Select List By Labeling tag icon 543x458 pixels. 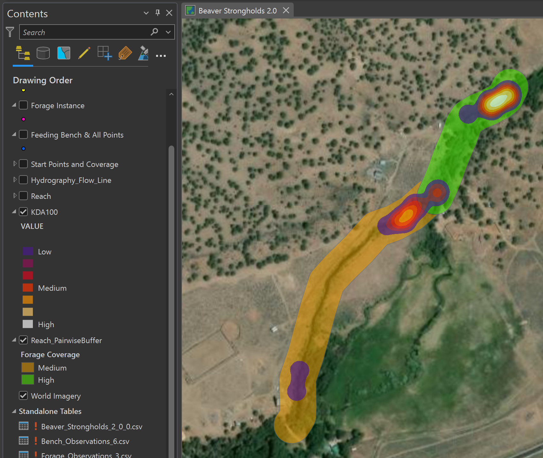pyautogui.click(x=125, y=53)
